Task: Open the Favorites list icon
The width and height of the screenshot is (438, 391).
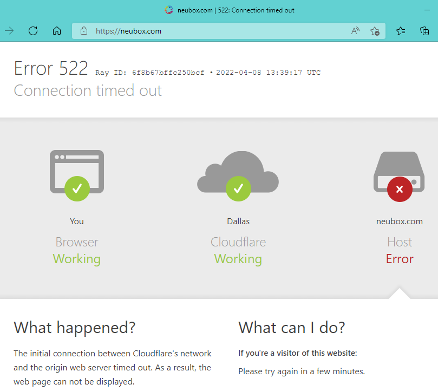Action: [x=401, y=31]
